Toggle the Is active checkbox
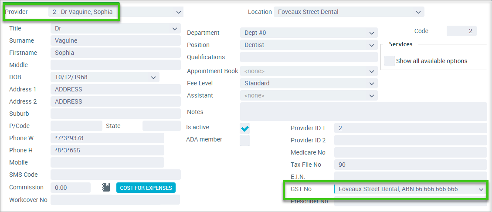Image resolution: width=492 pixels, height=212 pixels. coord(245,128)
